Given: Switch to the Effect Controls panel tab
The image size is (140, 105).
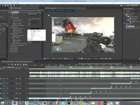Looking at the screenshot, I should [x=23, y=8].
